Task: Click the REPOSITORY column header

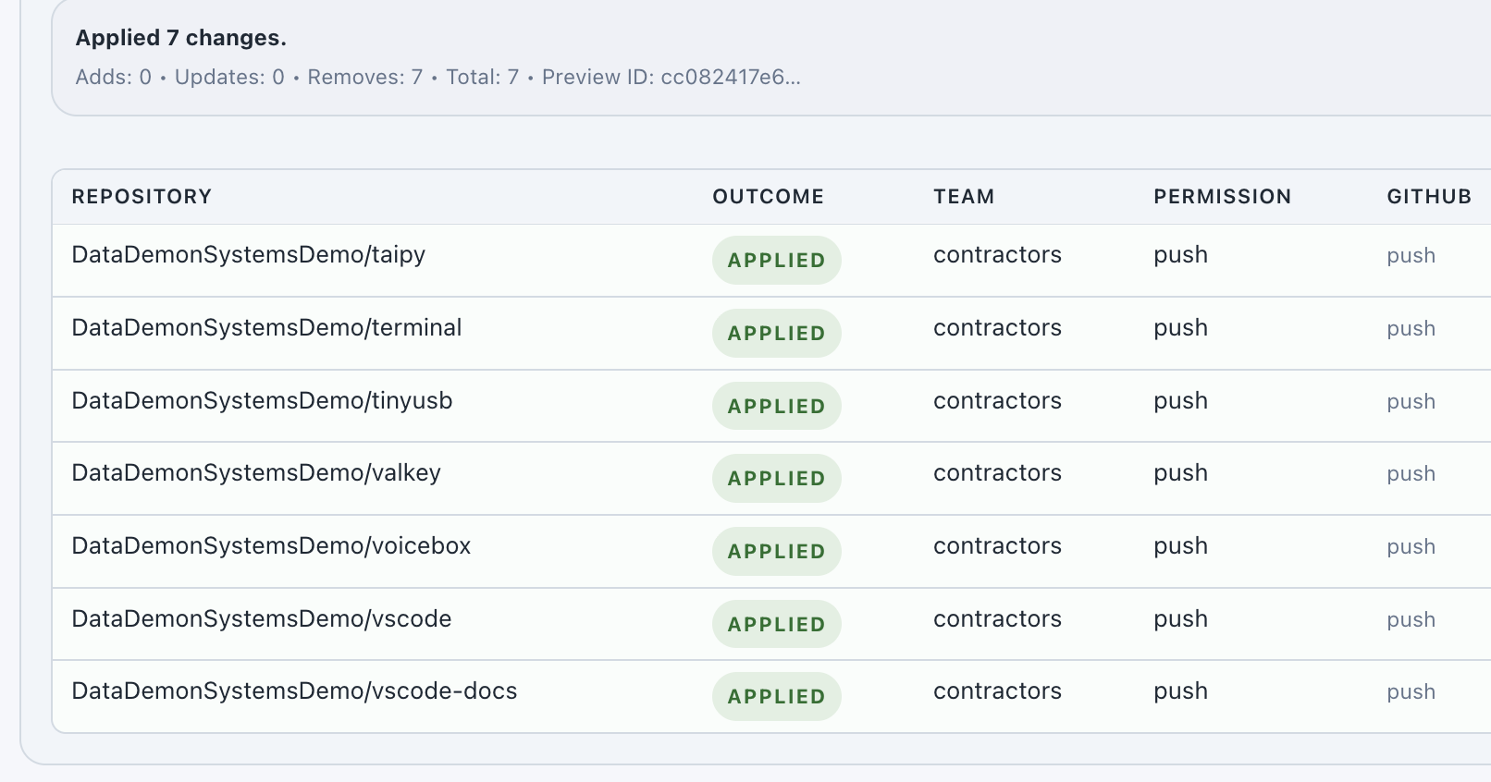Action: 142,197
